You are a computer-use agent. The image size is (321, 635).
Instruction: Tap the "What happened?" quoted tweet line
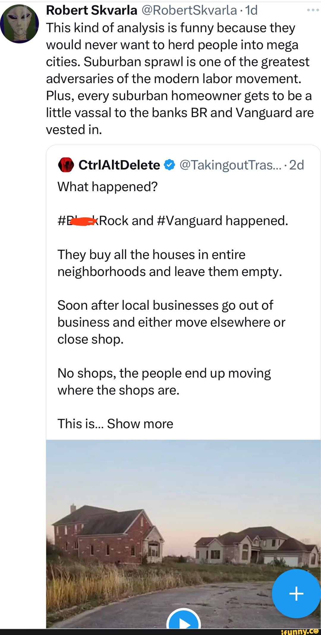click(107, 187)
